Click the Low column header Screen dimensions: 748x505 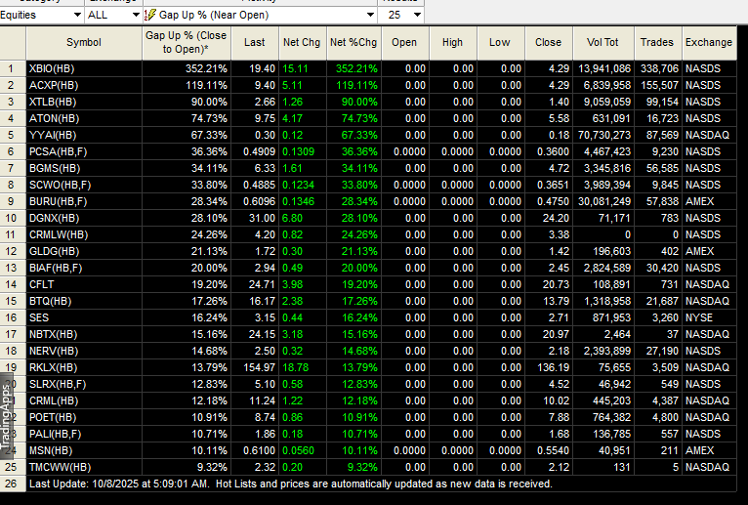click(500, 42)
